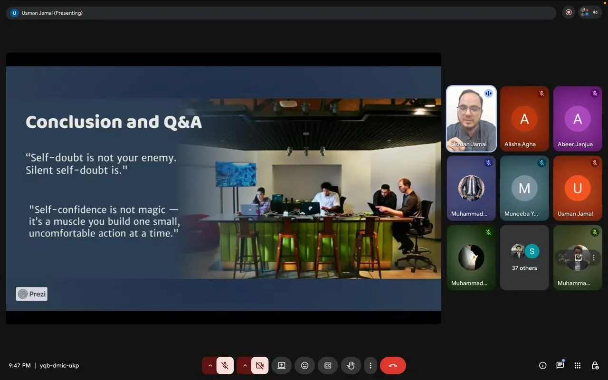Image resolution: width=608 pixels, height=380 pixels.
Task: Show the 46 participants list
Action: (x=590, y=12)
